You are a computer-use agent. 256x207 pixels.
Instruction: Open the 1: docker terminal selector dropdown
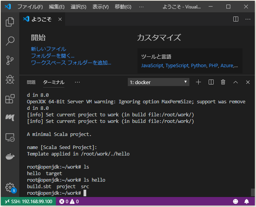(x=158, y=82)
